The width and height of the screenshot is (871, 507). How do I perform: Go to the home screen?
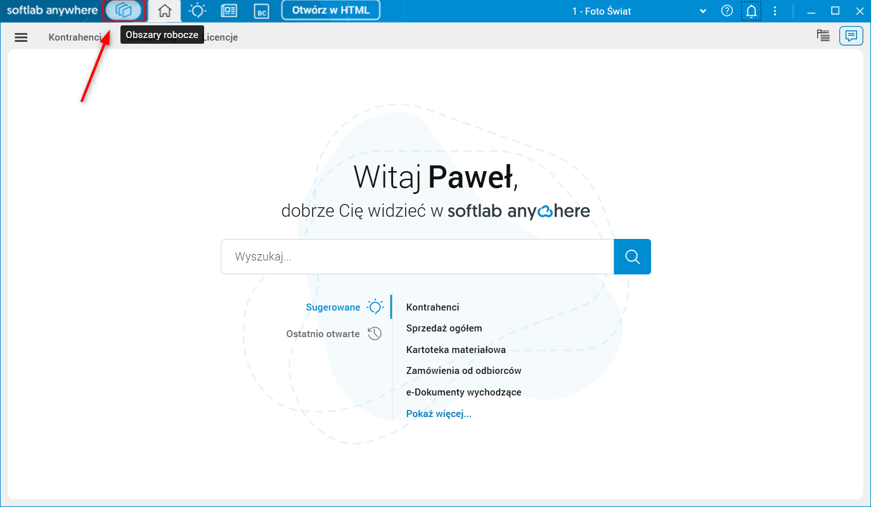click(164, 11)
